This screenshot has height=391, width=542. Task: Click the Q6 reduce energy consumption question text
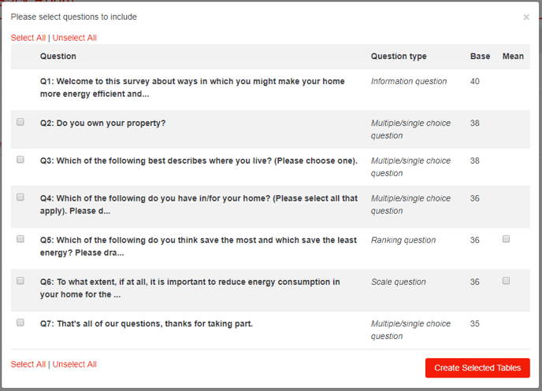190,288
